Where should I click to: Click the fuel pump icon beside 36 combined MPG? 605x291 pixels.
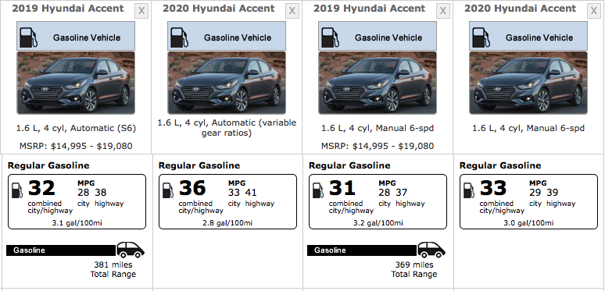[x=168, y=190]
